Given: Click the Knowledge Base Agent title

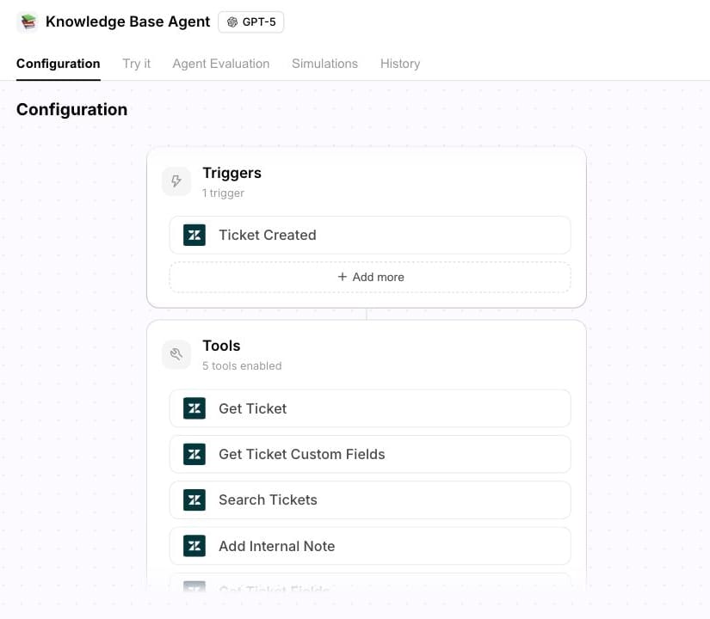Looking at the screenshot, I should (127, 21).
